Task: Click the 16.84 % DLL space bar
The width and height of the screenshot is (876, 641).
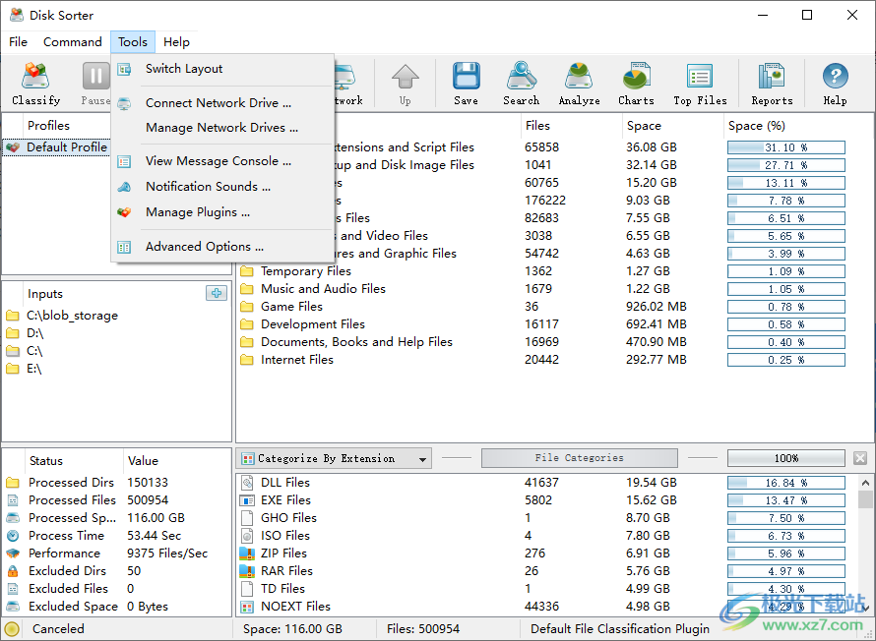Action: tap(786, 483)
